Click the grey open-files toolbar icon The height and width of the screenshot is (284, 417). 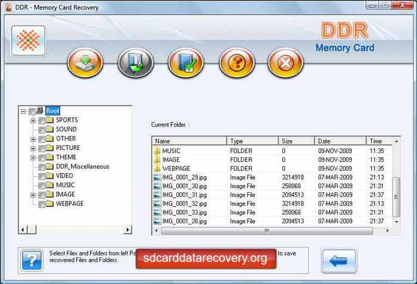136,63
